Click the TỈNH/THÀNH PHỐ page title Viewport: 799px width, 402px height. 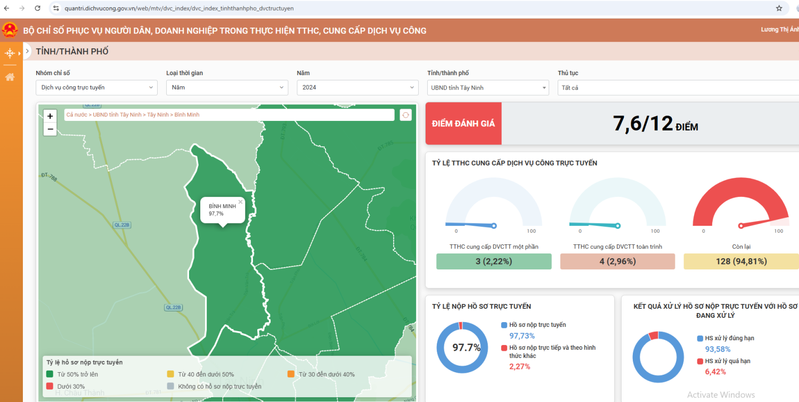[72, 52]
